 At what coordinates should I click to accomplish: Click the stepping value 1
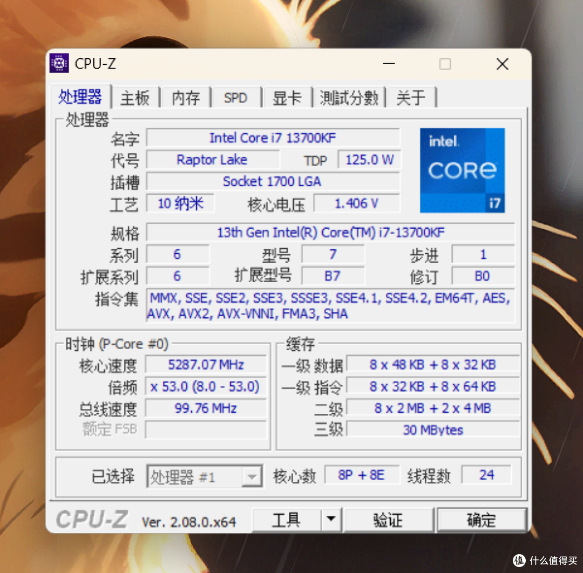(483, 254)
